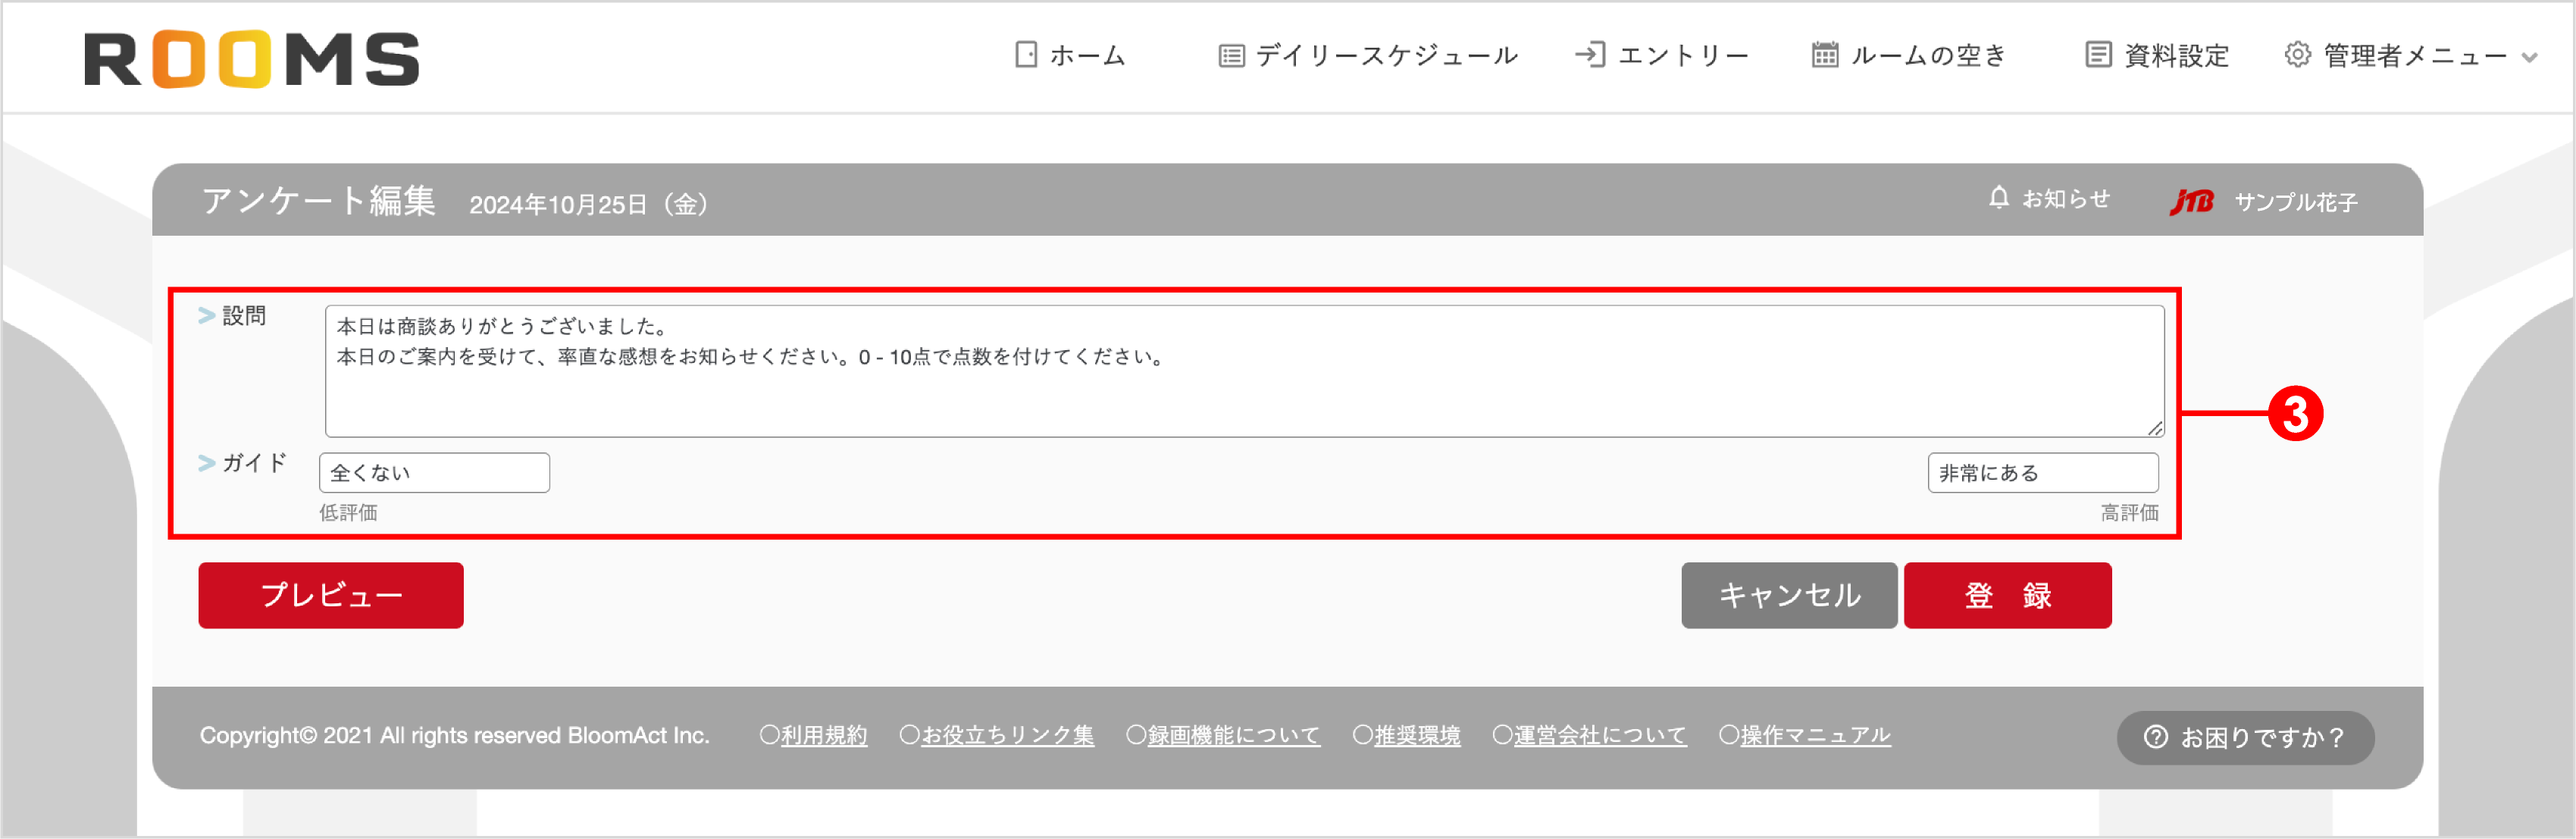Viewport: 2576px width, 839px height.
Task: Open the プレビュー screen
Action: [x=331, y=595]
